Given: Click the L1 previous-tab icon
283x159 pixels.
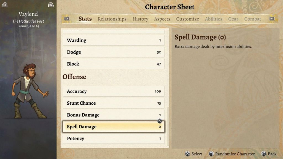Looking at the screenshot, I should click(x=67, y=19).
